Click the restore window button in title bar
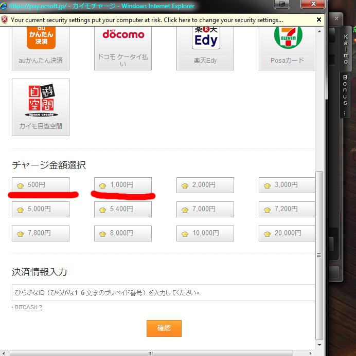Image resolution: width=356 pixels, height=356 pixels. 282,4
